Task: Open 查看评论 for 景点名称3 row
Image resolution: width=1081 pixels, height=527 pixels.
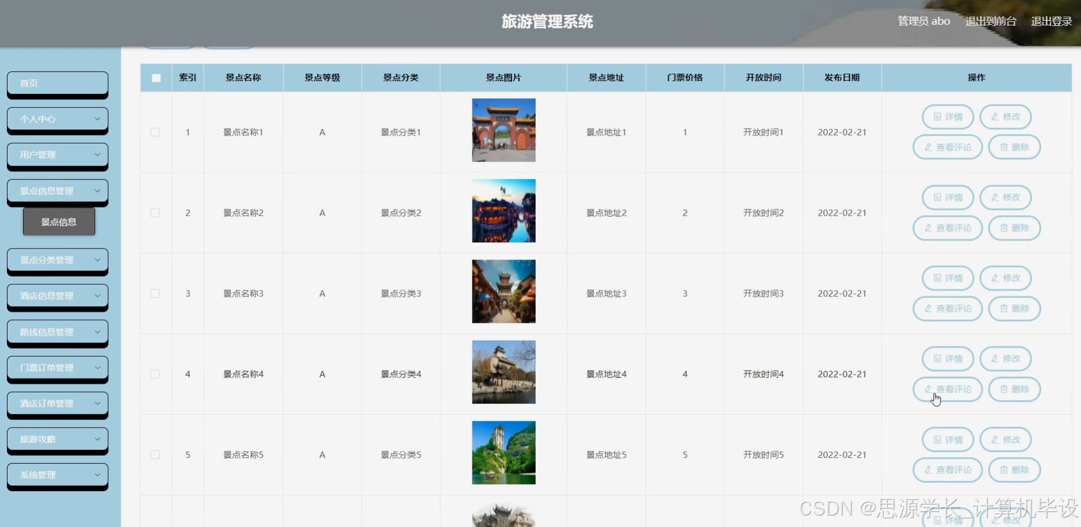Action: [947, 308]
